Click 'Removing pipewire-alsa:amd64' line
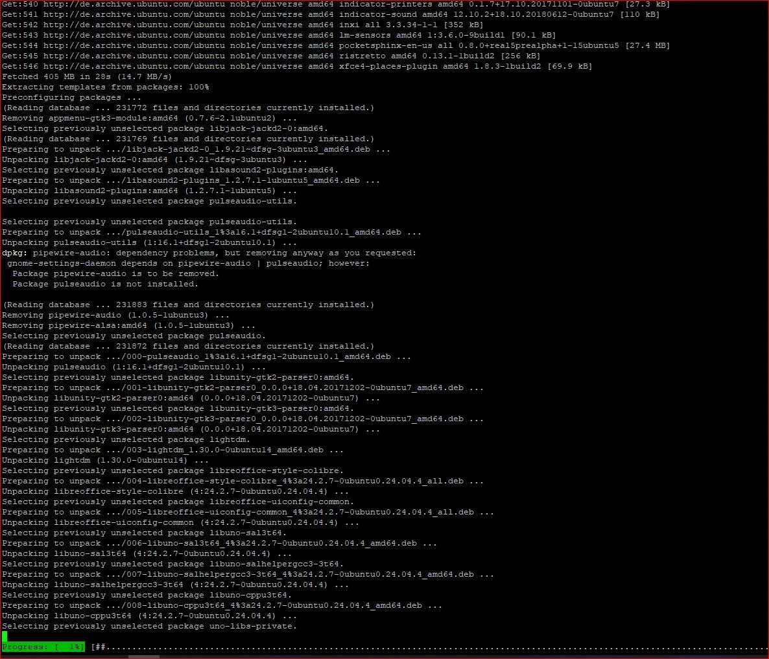769x659 pixels. pyautogui.click(x=128, y=325)
